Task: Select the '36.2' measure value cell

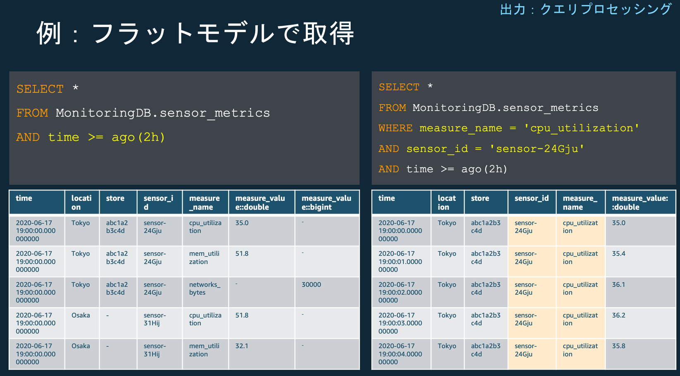Action: [x=618, y=315]
